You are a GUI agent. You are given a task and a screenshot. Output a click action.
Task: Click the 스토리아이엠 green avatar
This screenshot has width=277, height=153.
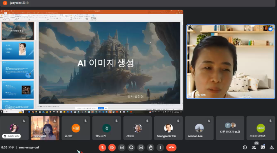tap(261, 128)
